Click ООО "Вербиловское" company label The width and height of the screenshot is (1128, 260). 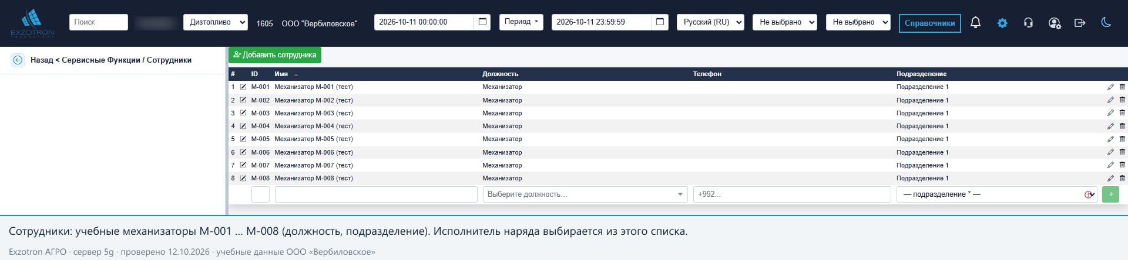point(319,23)
